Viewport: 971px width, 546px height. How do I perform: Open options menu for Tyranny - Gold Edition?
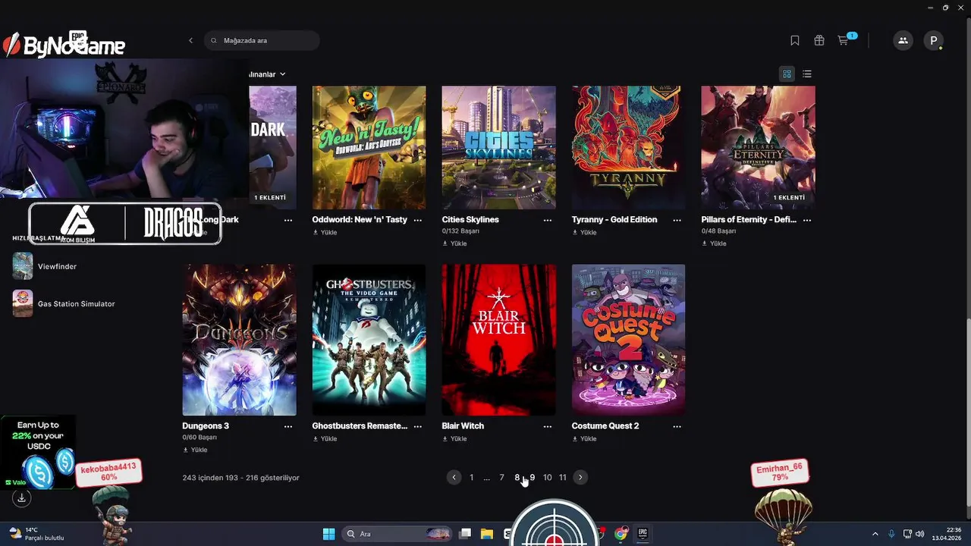point(677,220)
